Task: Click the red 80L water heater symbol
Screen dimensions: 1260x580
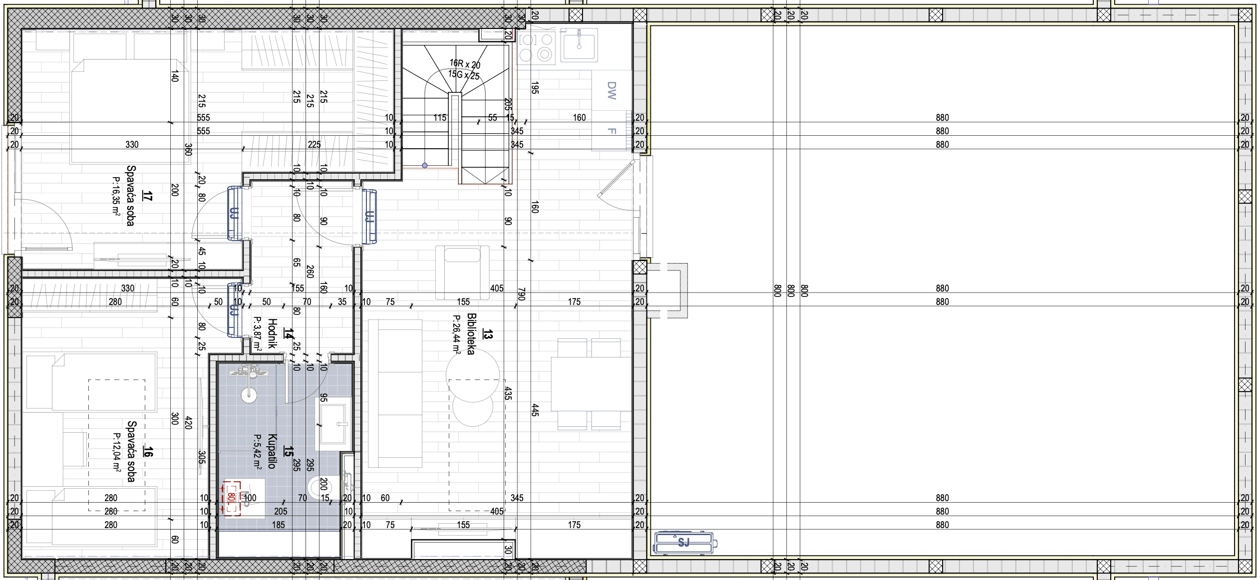Action: coord(231,498)
